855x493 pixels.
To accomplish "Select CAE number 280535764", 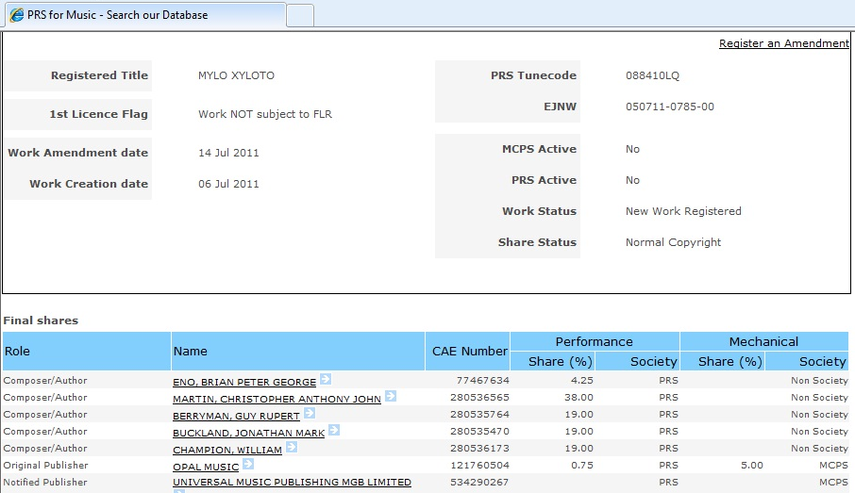I will (479, 414).
